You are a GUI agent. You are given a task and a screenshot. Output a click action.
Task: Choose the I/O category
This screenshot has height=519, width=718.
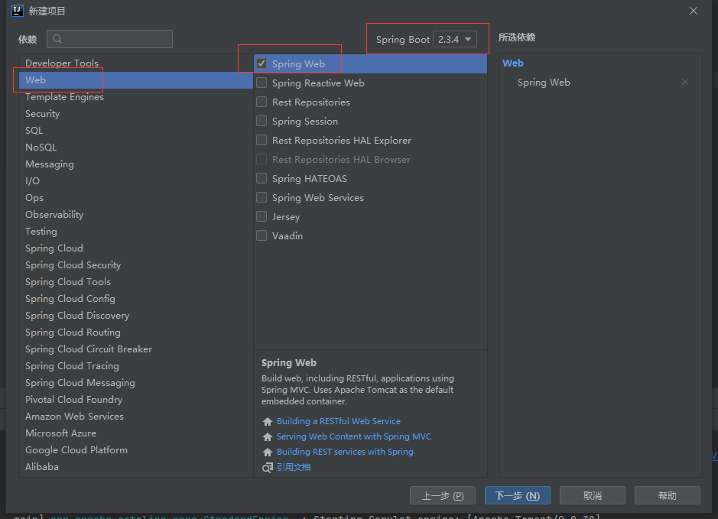tap(136, 181)
